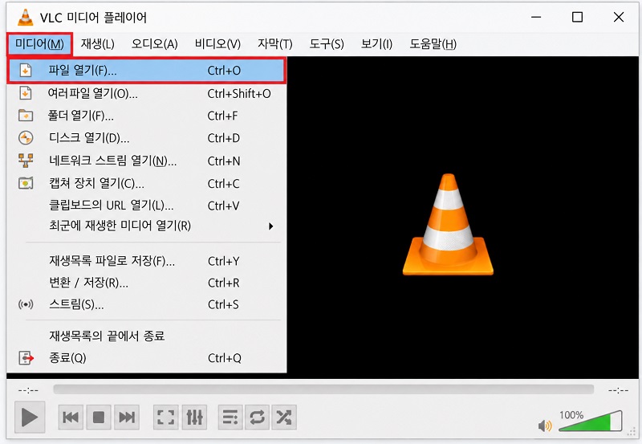
Task: Click the exit icon beside 종료(Q)
Action: pos(26,358)
